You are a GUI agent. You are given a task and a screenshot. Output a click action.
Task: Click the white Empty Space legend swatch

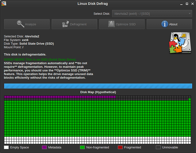click(x=6, y=147)
